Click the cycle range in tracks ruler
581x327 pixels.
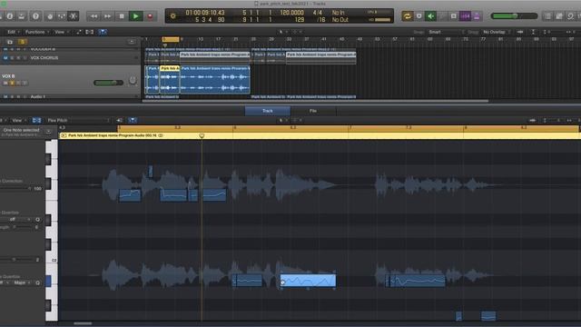tap(171, 39)
